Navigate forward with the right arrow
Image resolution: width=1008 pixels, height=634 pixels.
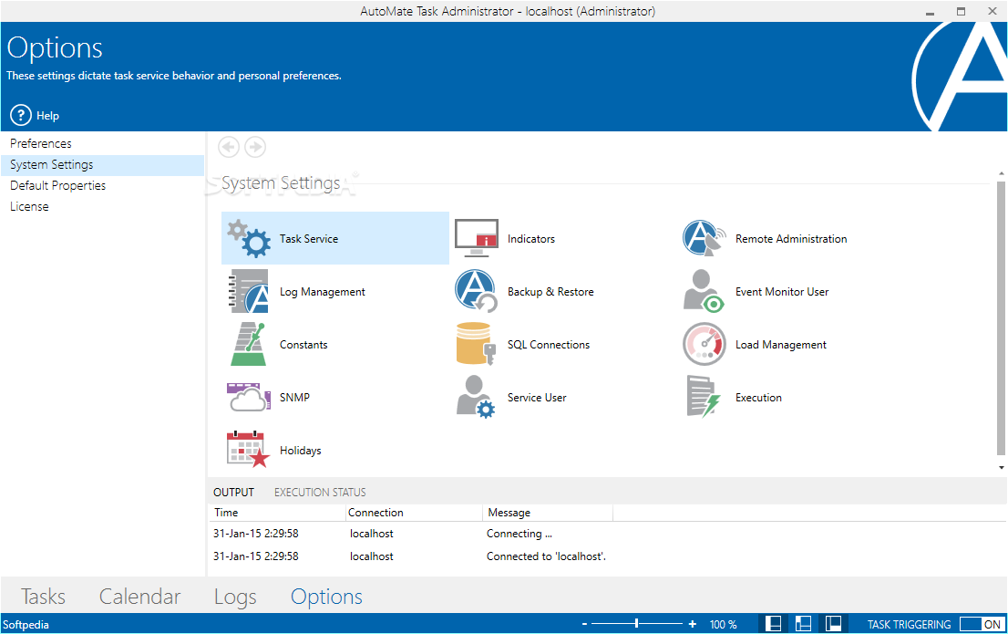click(x=255, y=147)
